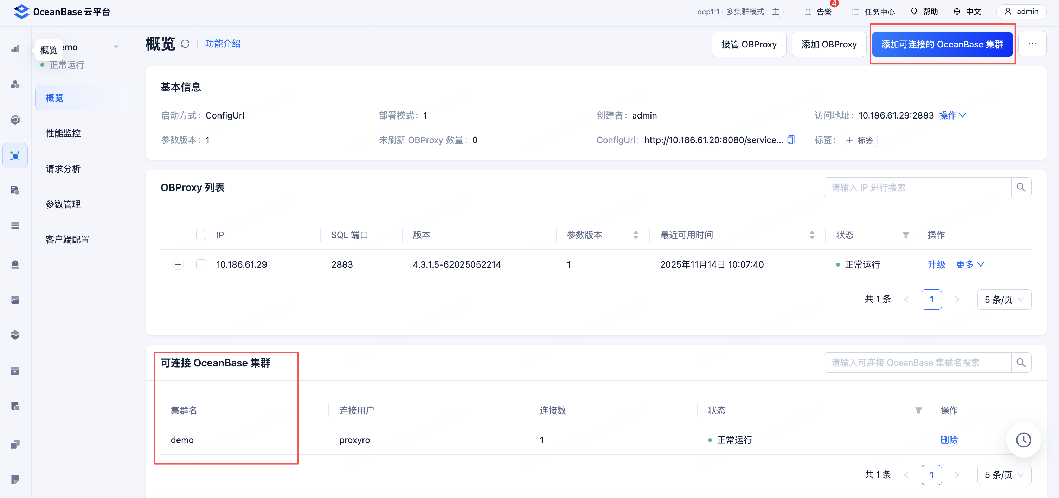Open 参数管理 menu item
The height and width of the screenshot is (498, 1059).
pyautogui.click(x=63, y=204)
